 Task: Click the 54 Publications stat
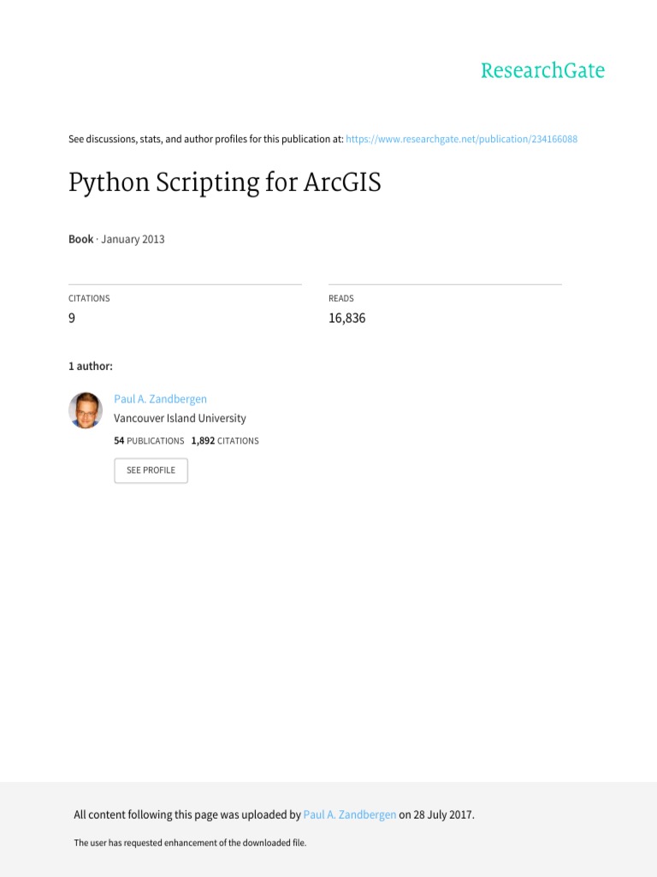coord(149,441)
